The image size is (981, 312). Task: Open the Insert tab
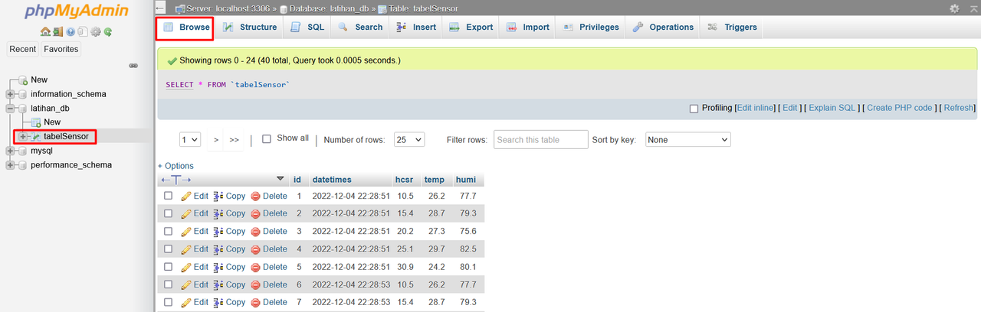[416, 28]
